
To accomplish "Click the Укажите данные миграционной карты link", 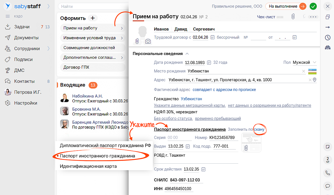I will (x=190, y=105).
